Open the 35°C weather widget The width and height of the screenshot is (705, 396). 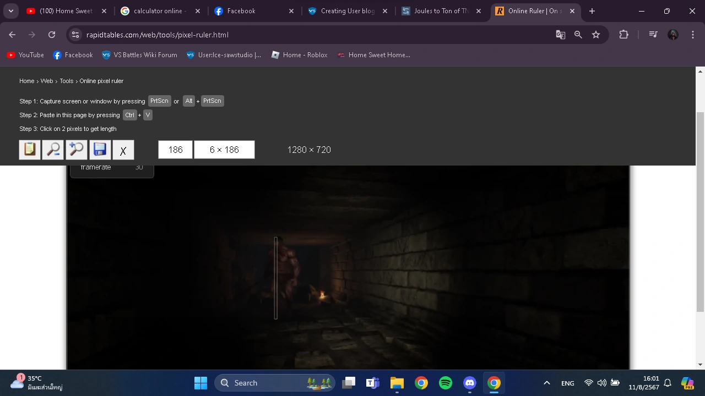(x=37, y=383)
